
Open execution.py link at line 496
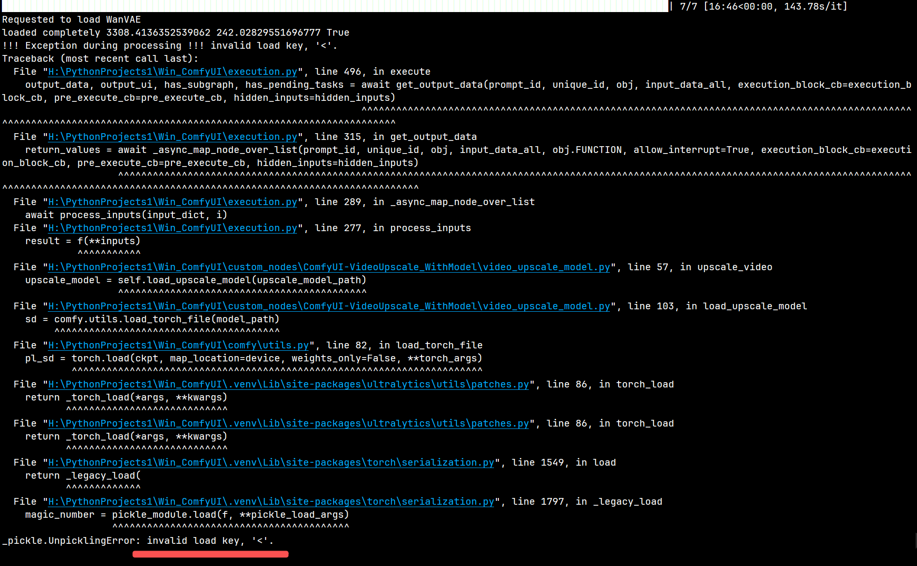171,71
